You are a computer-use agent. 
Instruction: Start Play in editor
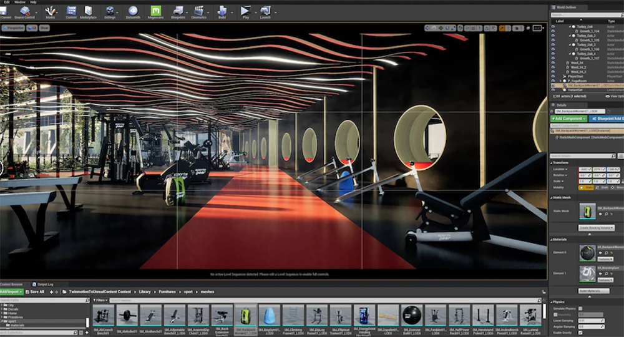tap(245, 12)
